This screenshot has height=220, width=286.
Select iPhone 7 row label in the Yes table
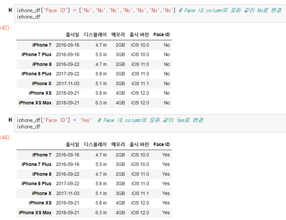pyautogui.click(x=42, y=155)
